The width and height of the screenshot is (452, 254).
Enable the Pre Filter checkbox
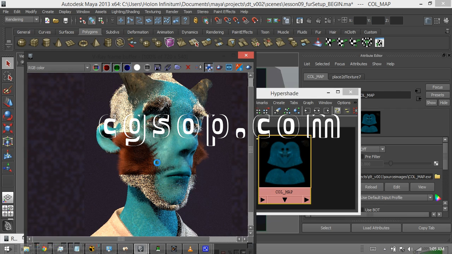coord(362,157)
